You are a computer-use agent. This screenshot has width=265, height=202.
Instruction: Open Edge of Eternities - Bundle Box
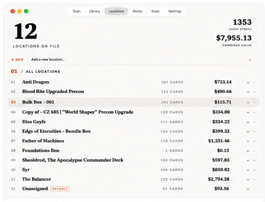click(x=56, y=131)
